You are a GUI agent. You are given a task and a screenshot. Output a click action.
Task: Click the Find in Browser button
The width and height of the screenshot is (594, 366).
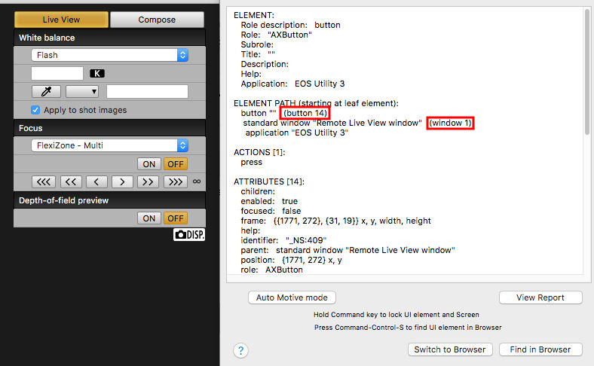[x=540, y=349]
